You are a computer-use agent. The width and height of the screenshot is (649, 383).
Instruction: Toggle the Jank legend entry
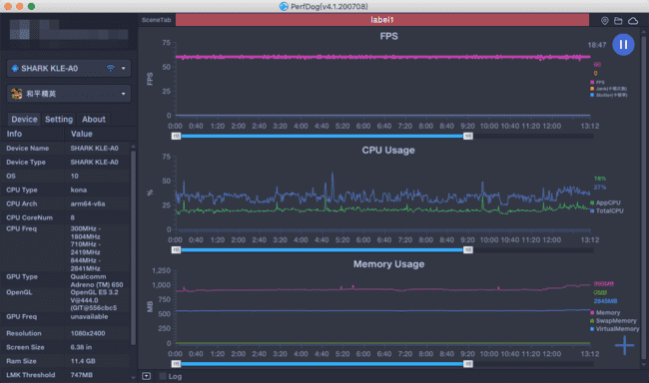coord(608,89)
